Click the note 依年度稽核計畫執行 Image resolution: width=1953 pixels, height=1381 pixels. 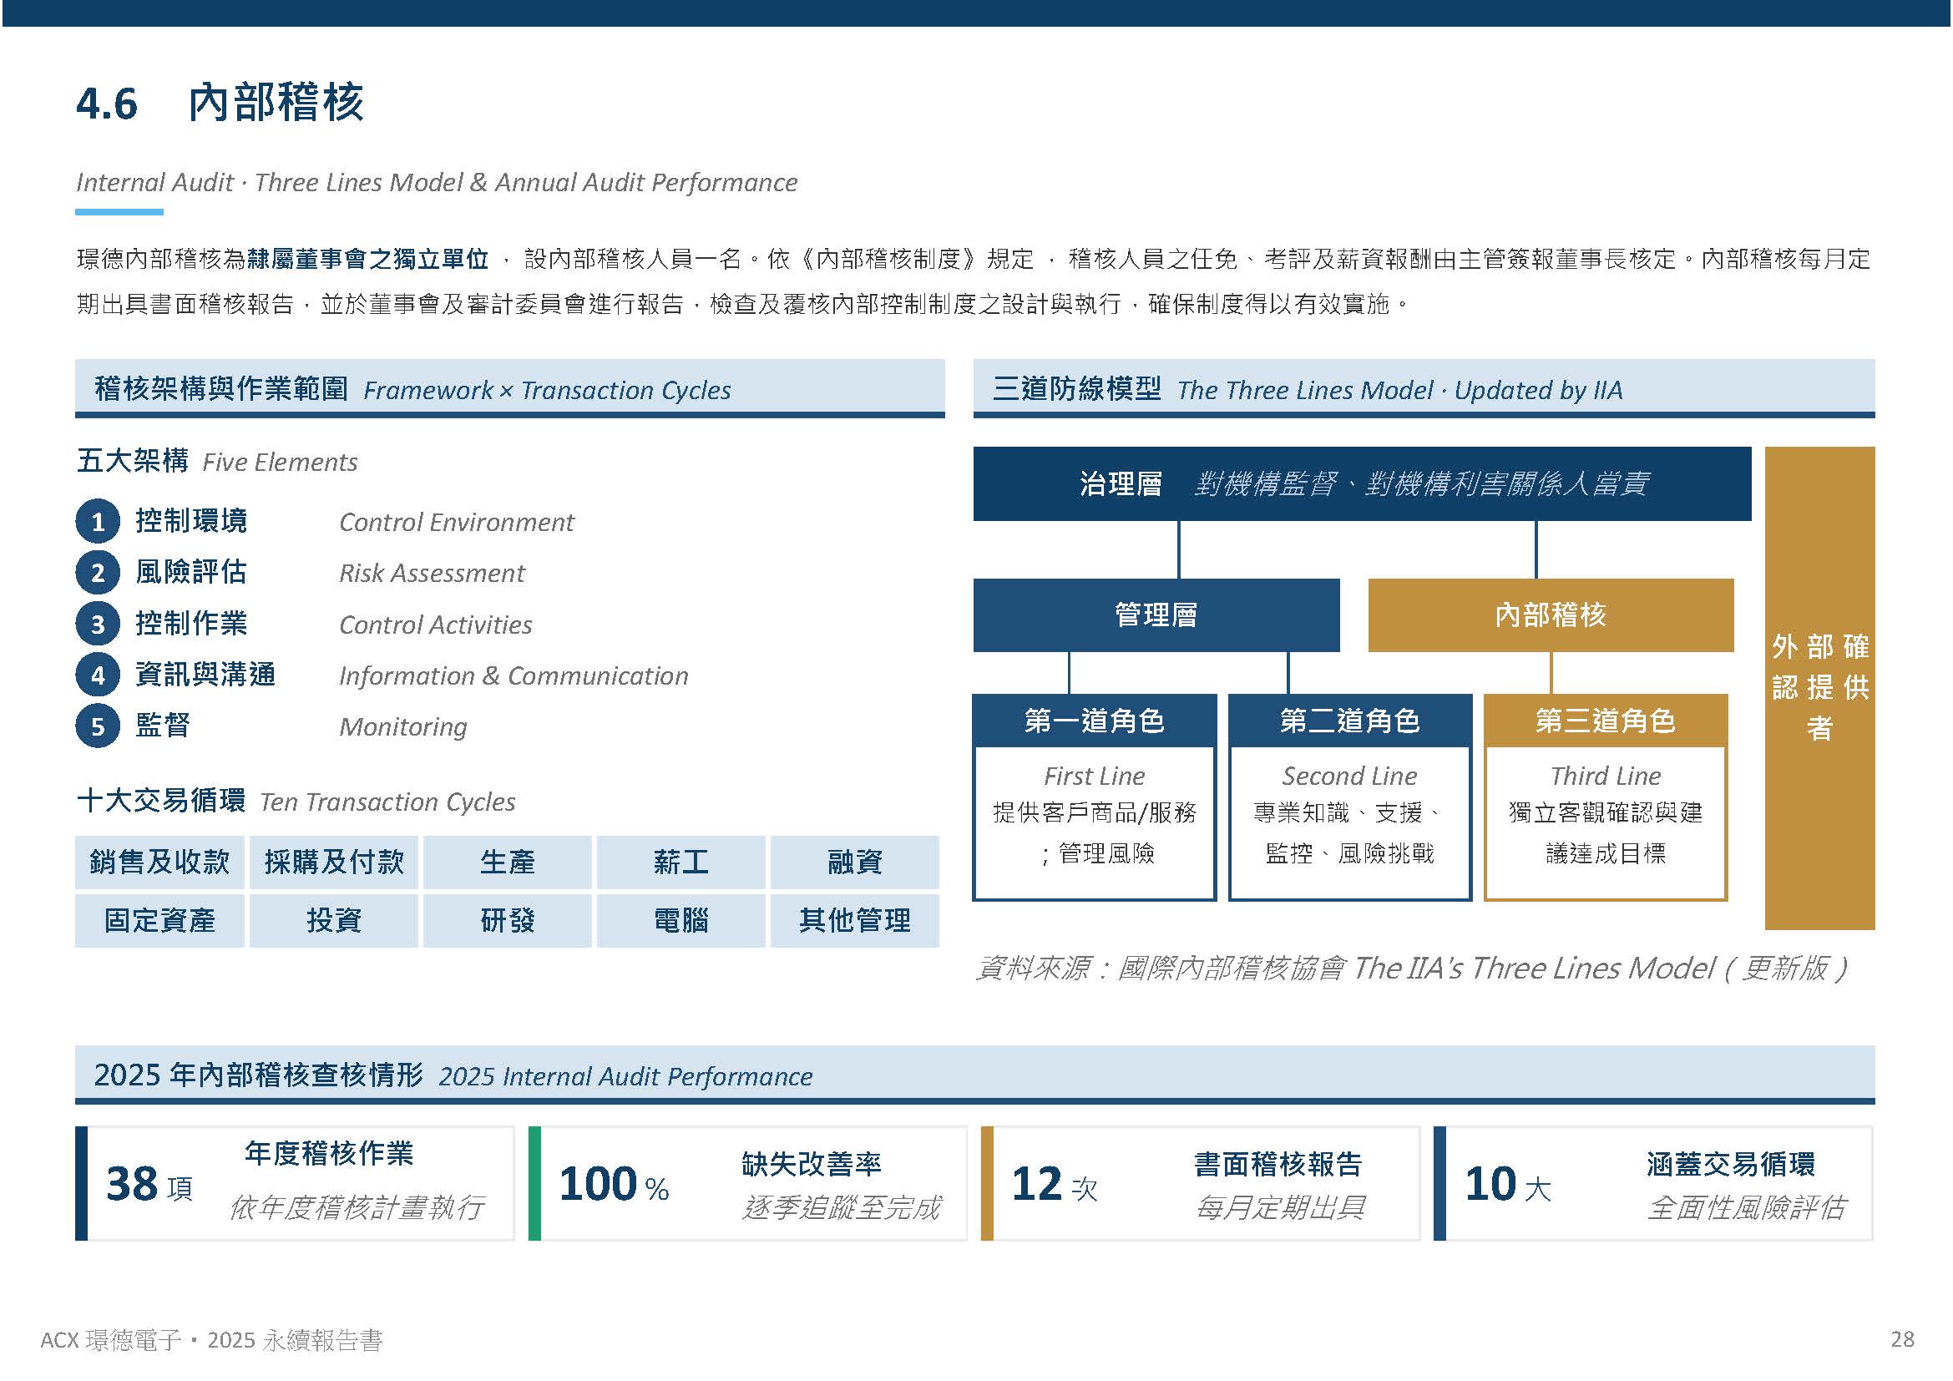[x=357, y=1207]
